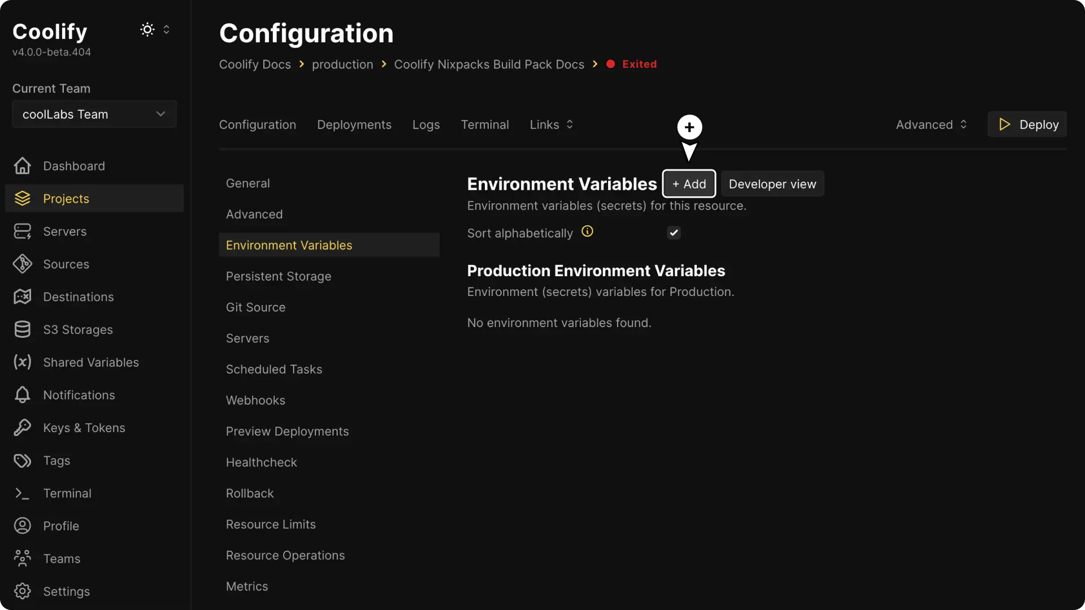The image size is (1085, 610).
Task: Open the Terminal prompt icon in sidebar
Action: click(x=21, y=493)
